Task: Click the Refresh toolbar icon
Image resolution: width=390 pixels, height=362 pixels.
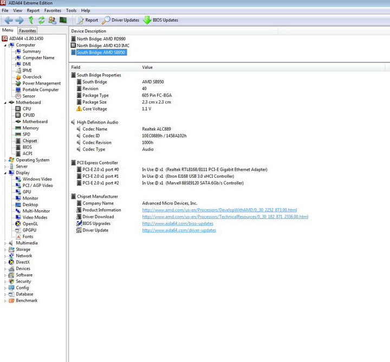Action: pos(41,20)
